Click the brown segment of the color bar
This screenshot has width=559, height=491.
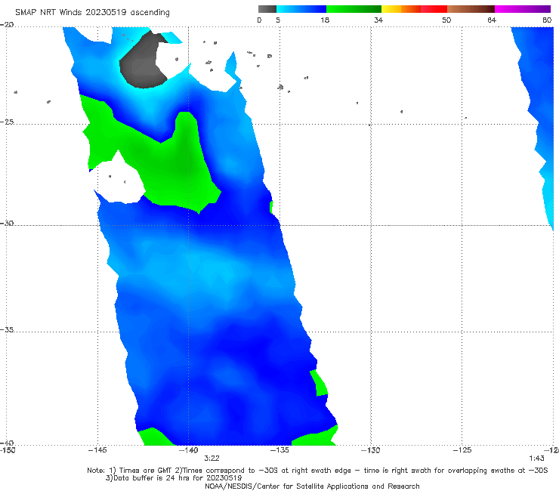(471, 9)
